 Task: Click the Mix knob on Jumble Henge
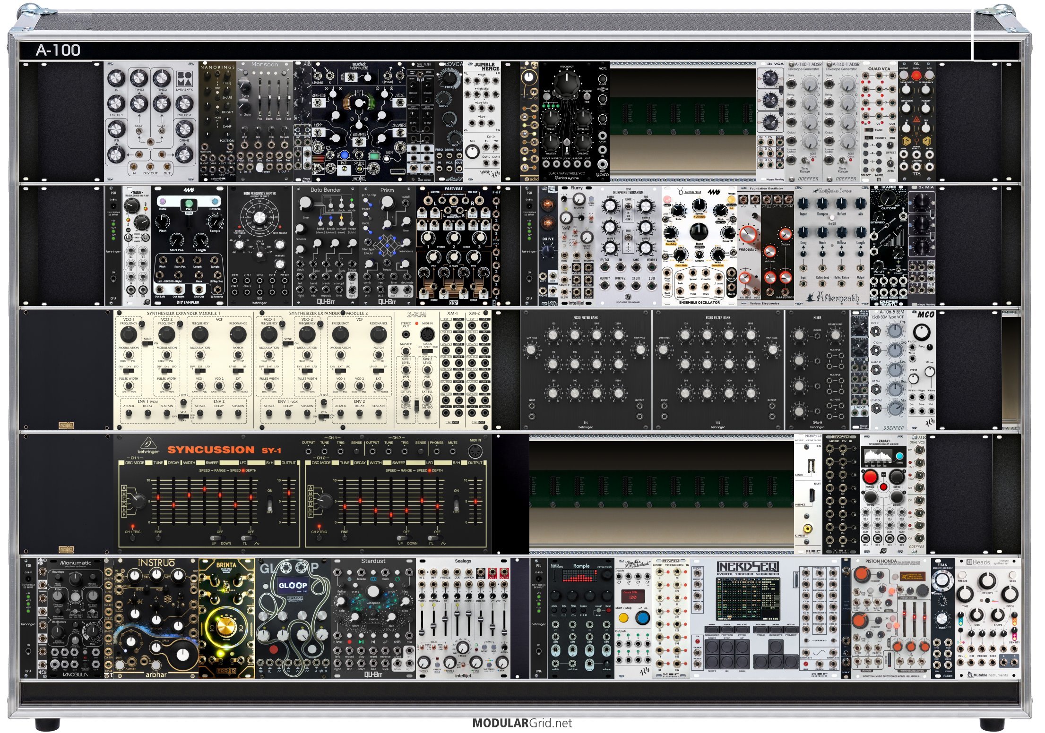pos(472,152)
